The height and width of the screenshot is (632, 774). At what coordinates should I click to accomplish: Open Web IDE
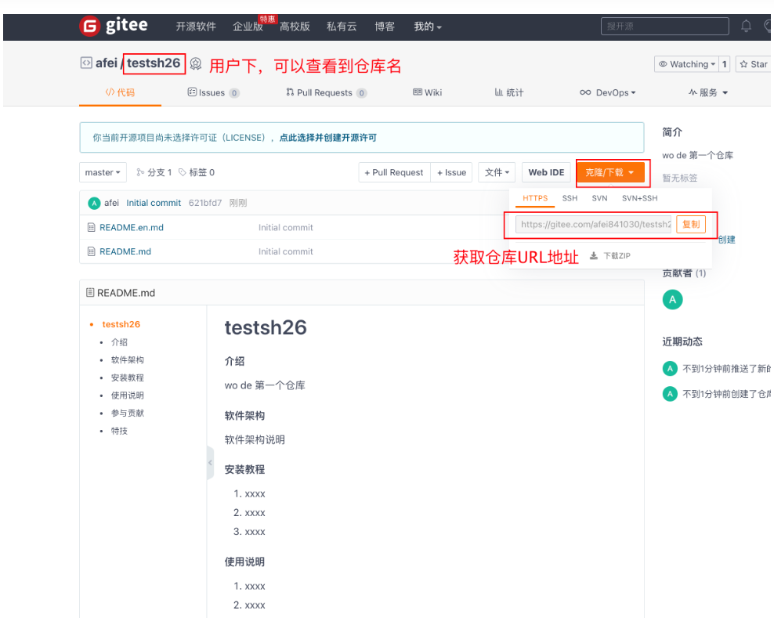click(x=546, y=172)
